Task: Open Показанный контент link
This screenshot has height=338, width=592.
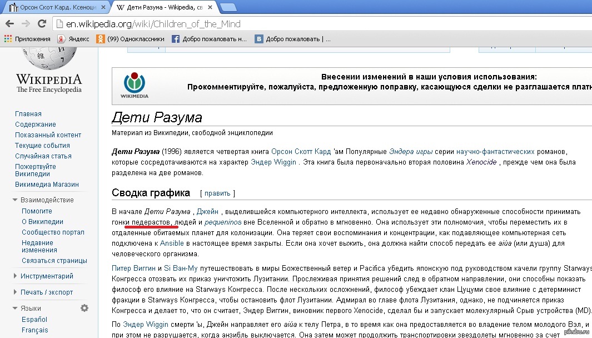Action: tap(48, 135)
